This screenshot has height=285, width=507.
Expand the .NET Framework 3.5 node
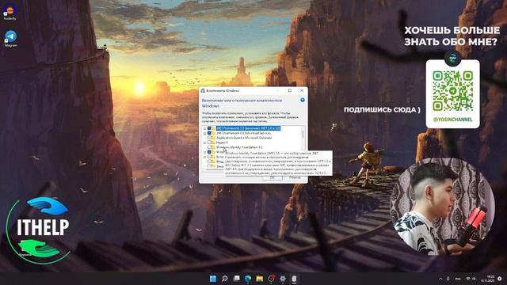coord(204,128)
